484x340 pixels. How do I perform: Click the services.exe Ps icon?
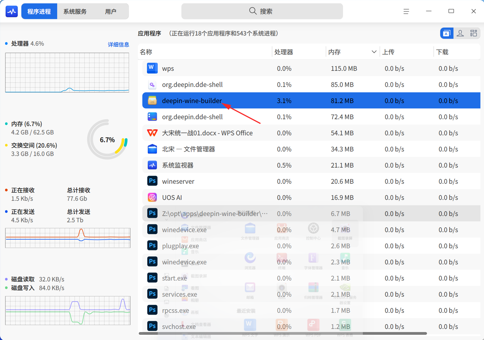coord(152,294)
